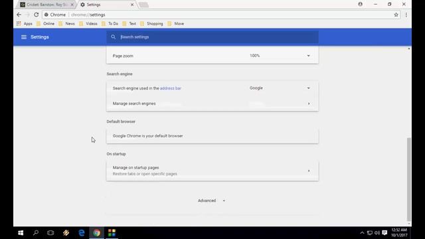Click the scrollbar up arrow
Image resolution: width=425 pixels, height=239 pixels.
(x=409, y=48)
